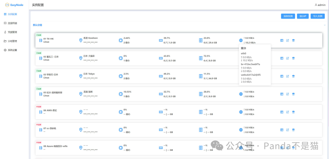Click the EasyNode logo
The width and height of the screenshot is (329, 159).
point(14,5)
